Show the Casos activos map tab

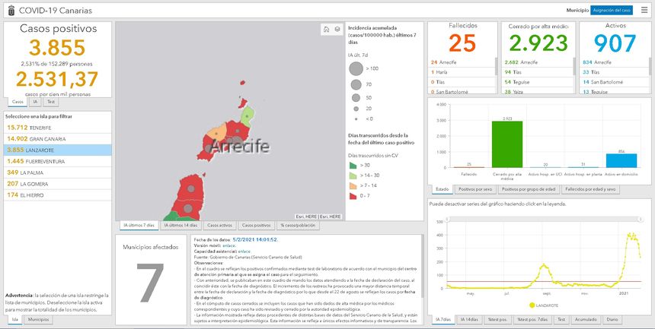219,226
